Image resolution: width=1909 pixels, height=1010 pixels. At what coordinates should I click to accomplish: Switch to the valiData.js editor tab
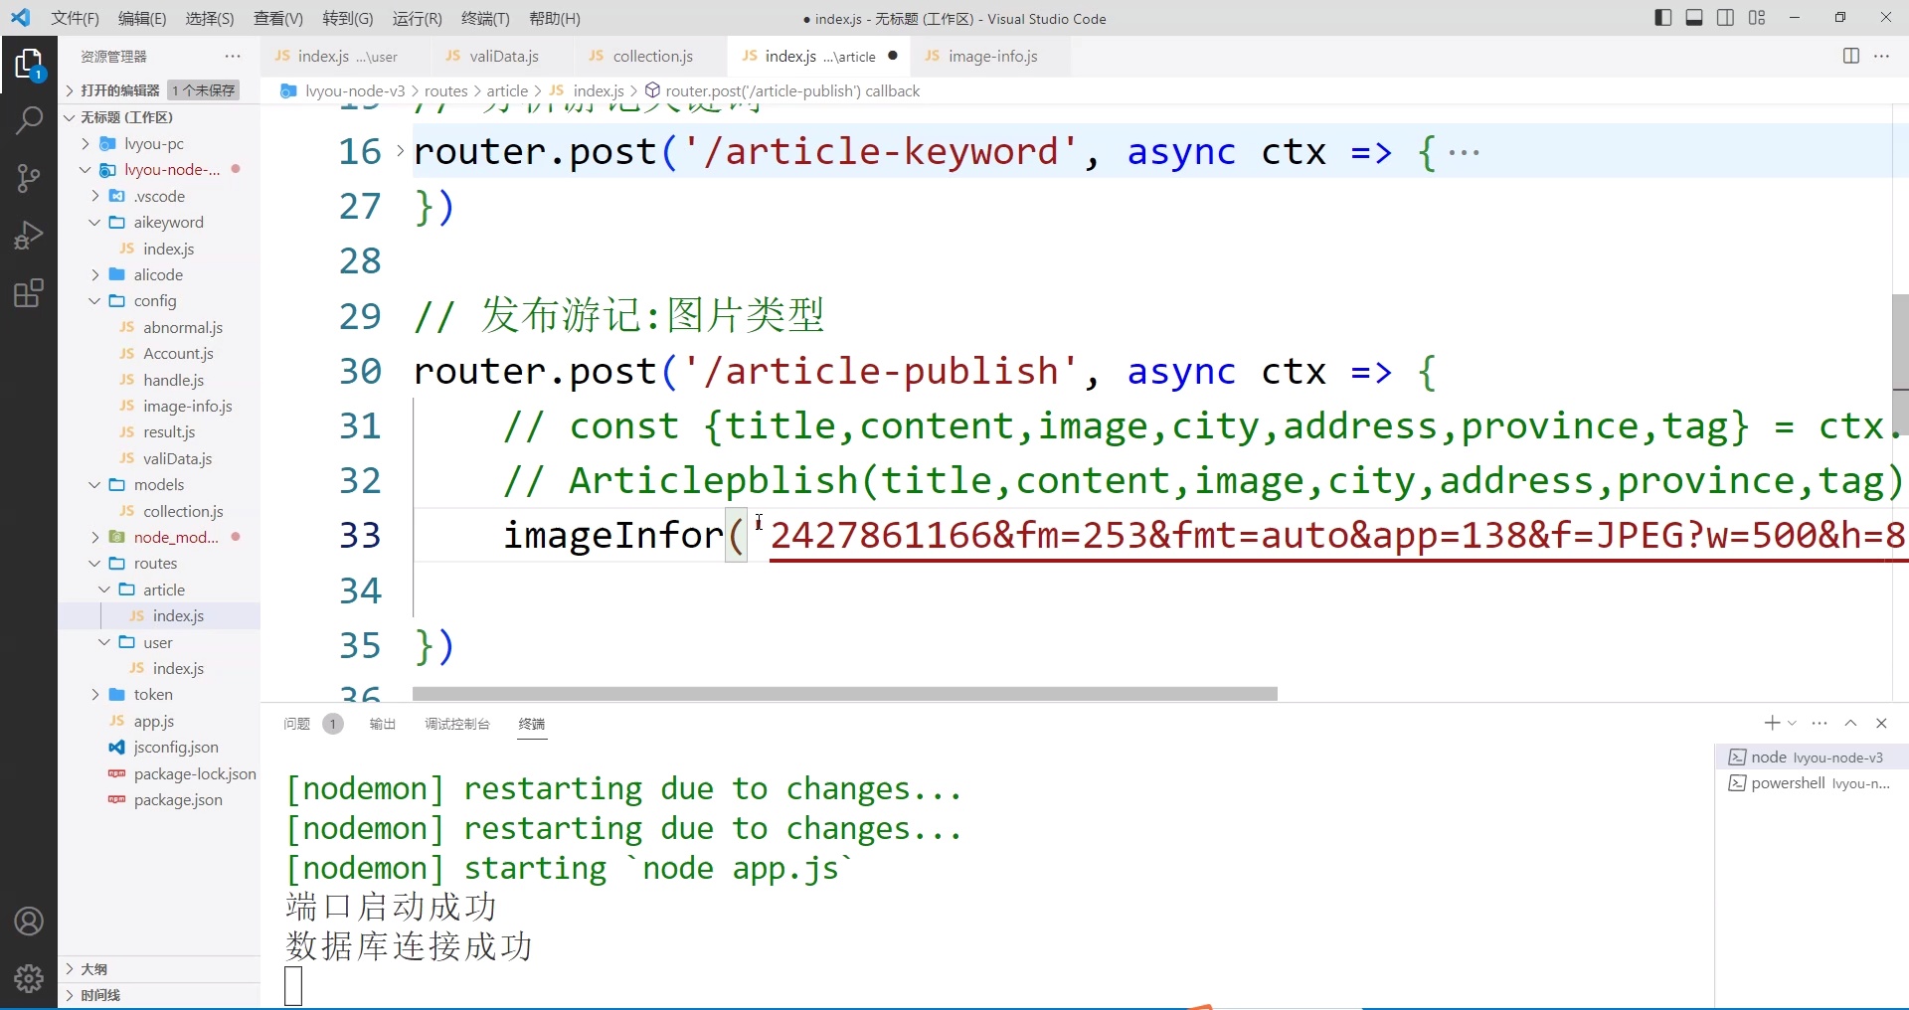point(503,57)
